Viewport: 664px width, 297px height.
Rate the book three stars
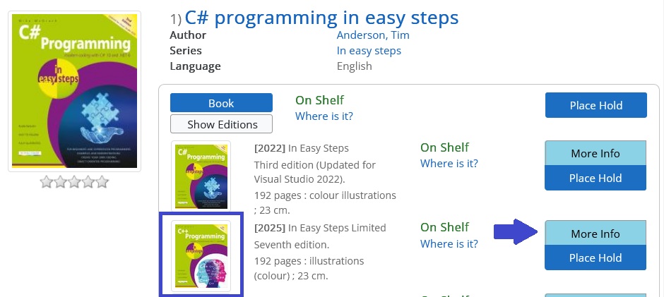click(74, 183)
